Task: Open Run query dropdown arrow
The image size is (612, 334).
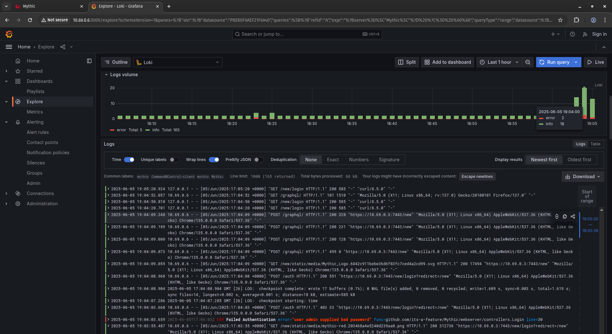Action: pos(576,62)
